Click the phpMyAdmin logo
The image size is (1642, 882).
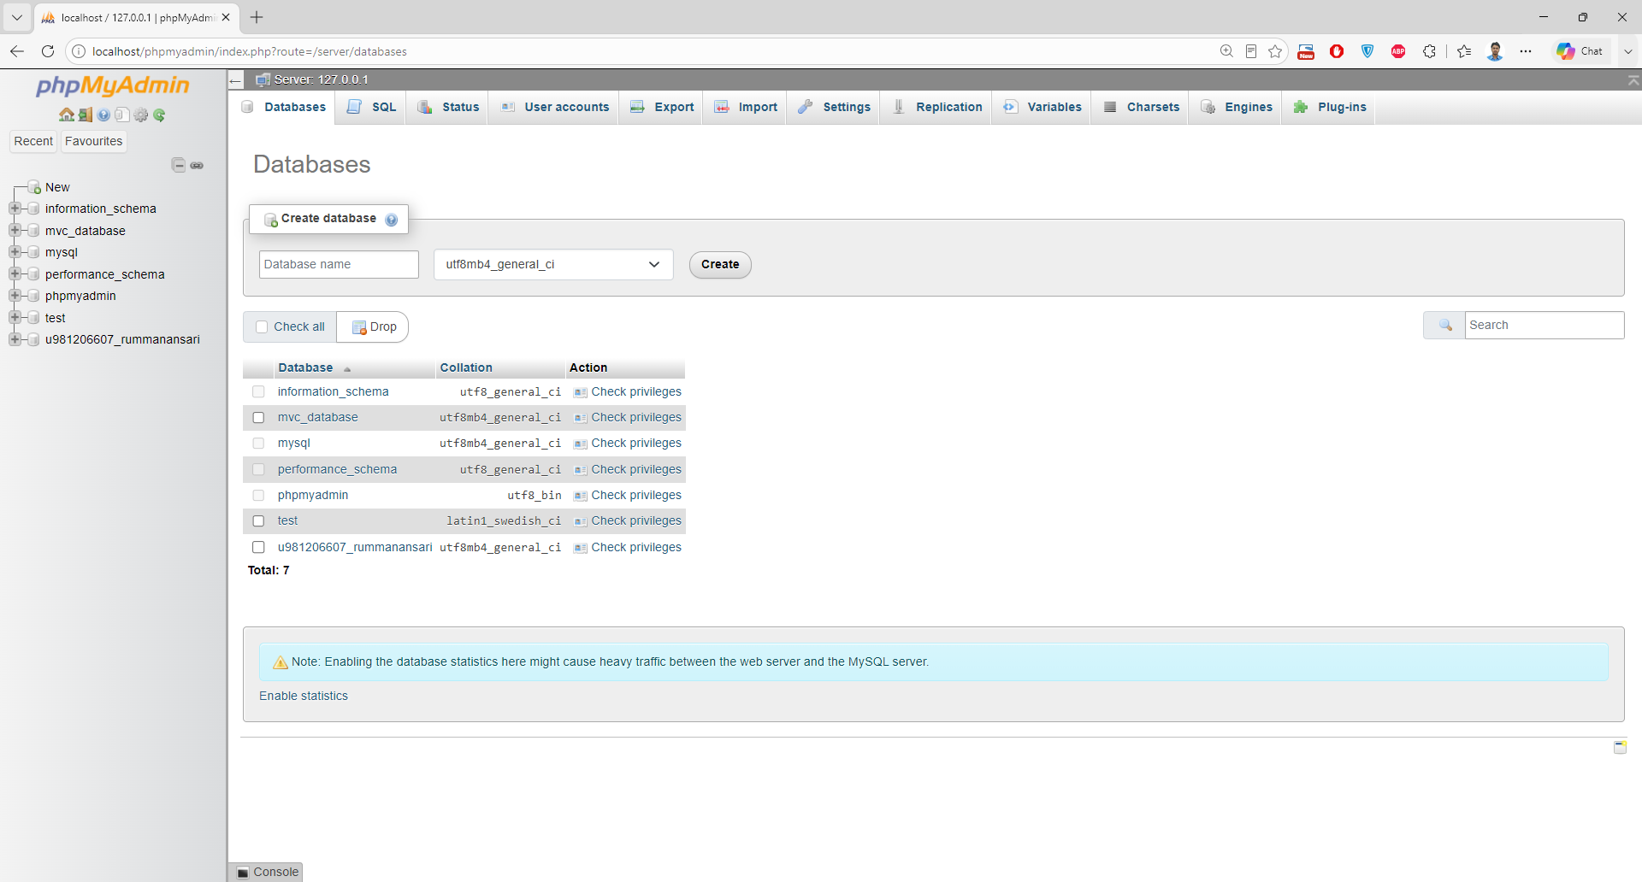pos(113,85)
